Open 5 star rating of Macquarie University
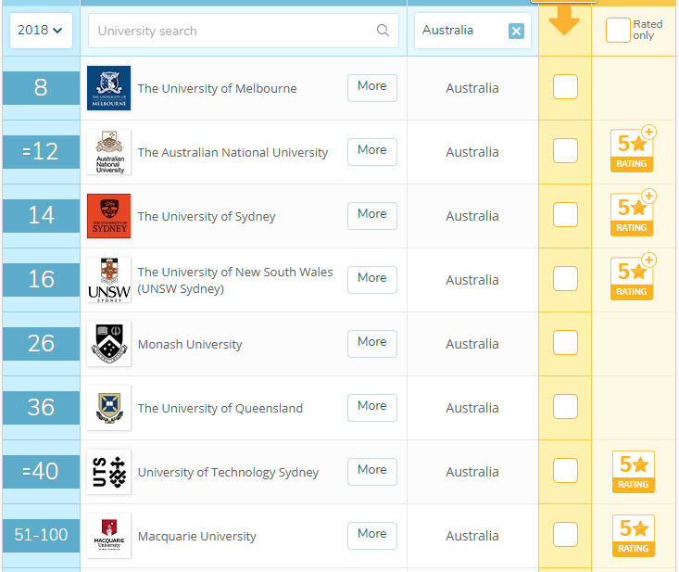 [633, 536]
